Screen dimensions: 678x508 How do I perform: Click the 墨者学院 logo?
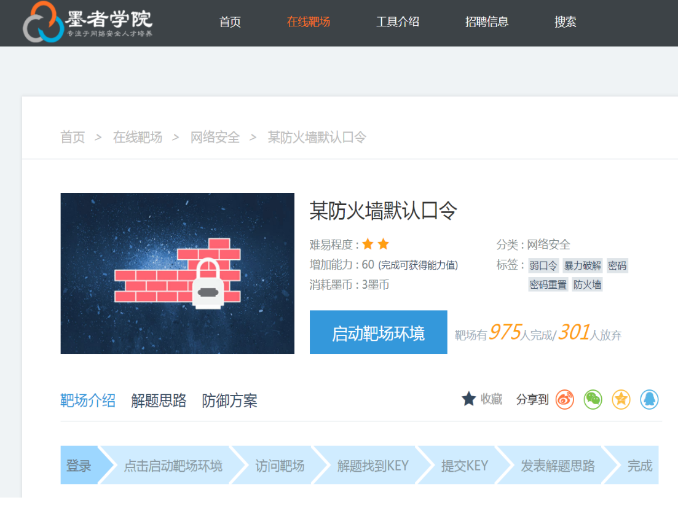(x=88, y=21)
